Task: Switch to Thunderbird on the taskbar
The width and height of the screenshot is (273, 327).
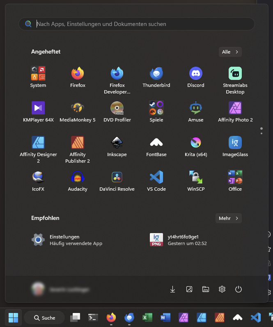Action: pyautogui.click(x=129, y=318)
